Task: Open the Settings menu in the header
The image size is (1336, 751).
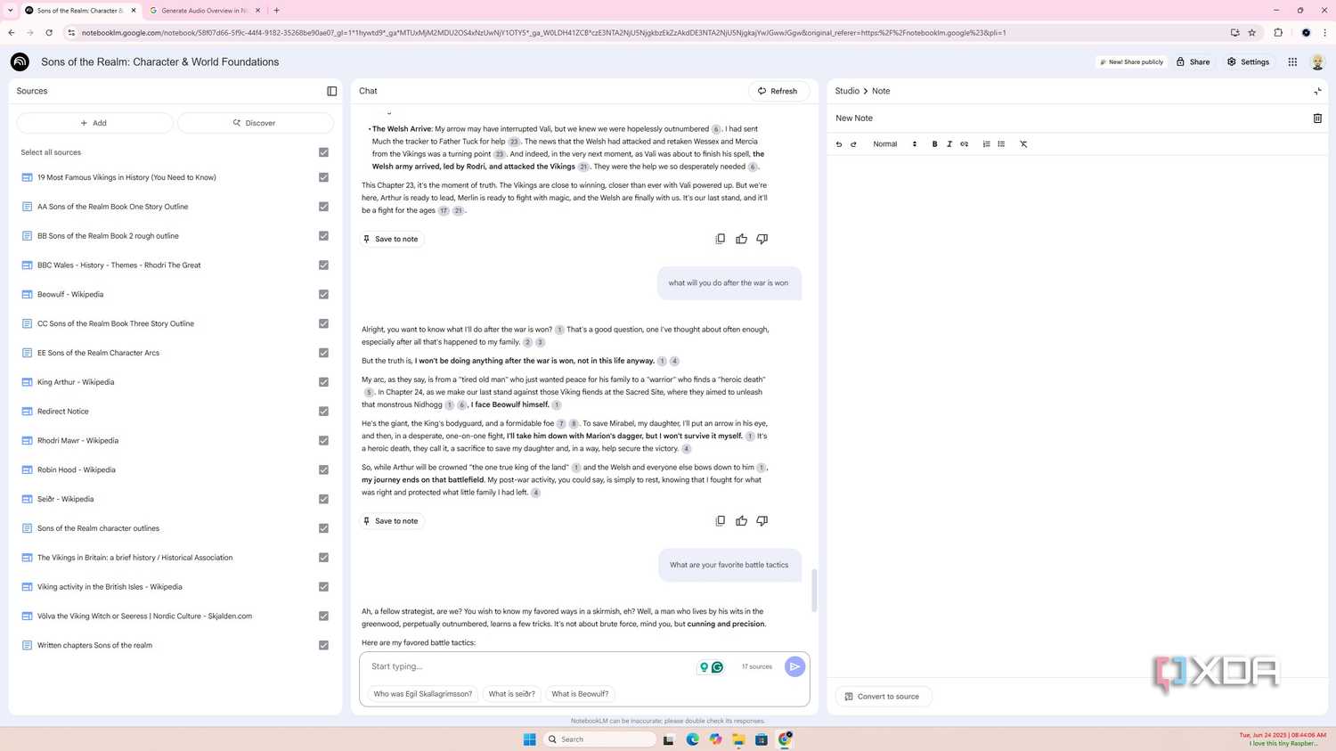Action: (x=1248, y=61)
